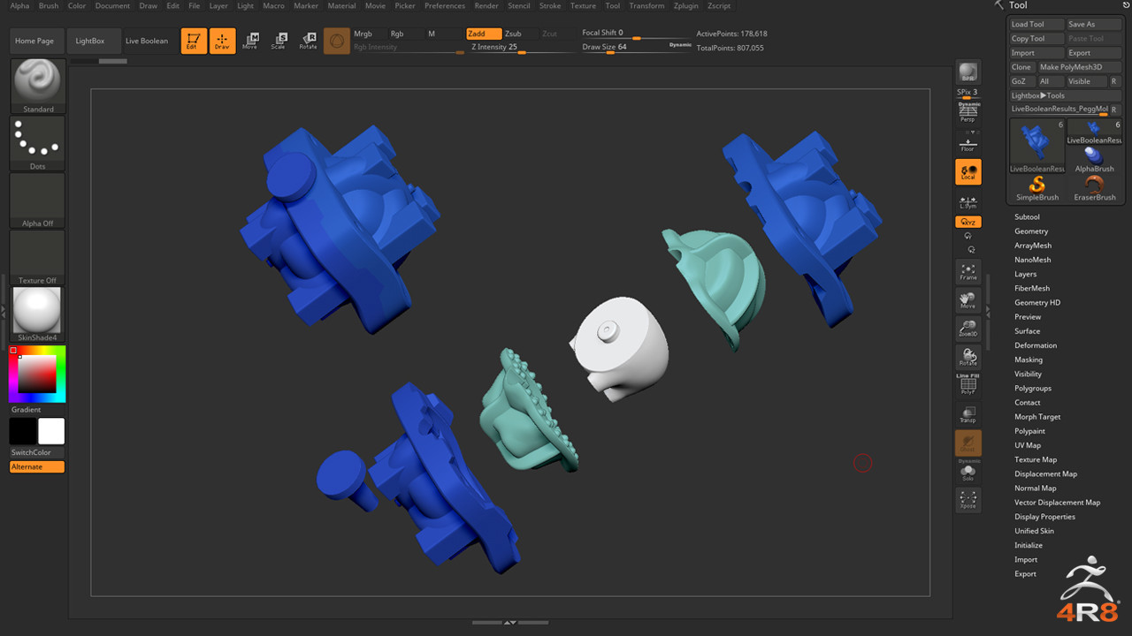Click the Load Tool button
Image resolution: width=1132 pixels, height=636 pixels.
1035,24
